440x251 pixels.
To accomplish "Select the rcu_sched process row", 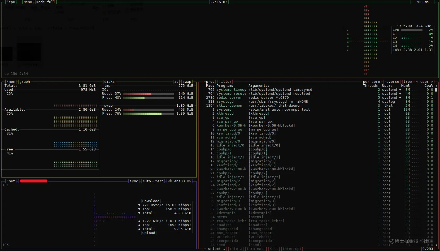I will (x=319, y=137).
